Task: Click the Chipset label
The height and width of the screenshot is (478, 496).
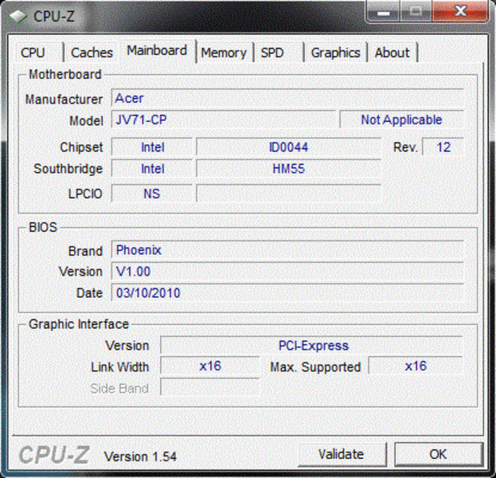Action: (82, 147)
